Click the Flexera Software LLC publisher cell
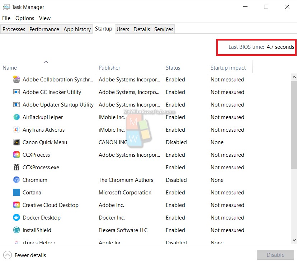This screenshot has width=297, height=264. click(123, 230)
